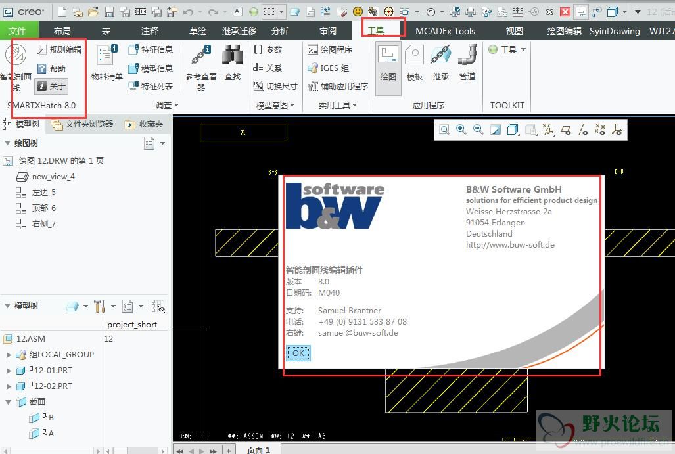Screen dimensions: 675x454
Task: Toggle the axis display visibility eye icon
Action: pos(583,130)
